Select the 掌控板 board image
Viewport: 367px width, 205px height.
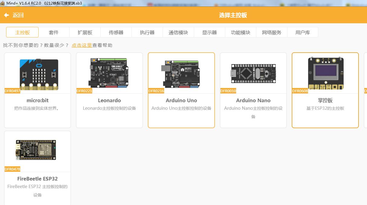tap(326, 73)
